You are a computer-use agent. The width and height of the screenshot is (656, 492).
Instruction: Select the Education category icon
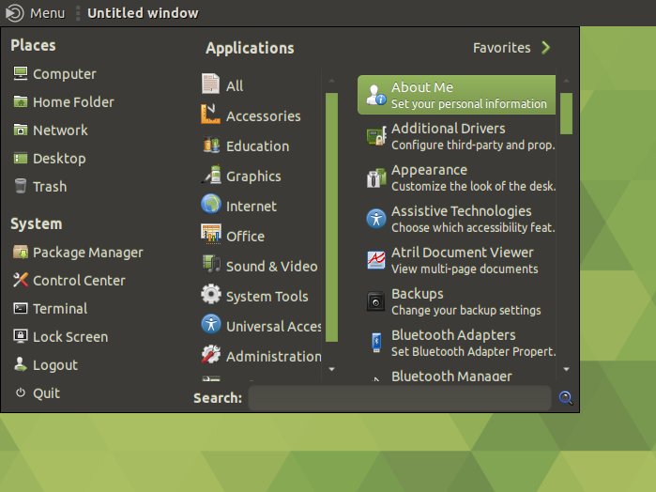(211, 146)
